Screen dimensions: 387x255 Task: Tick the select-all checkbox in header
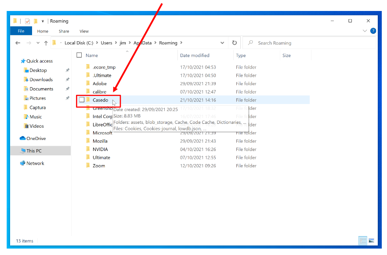pyautogui.click(x=79, y=55)
